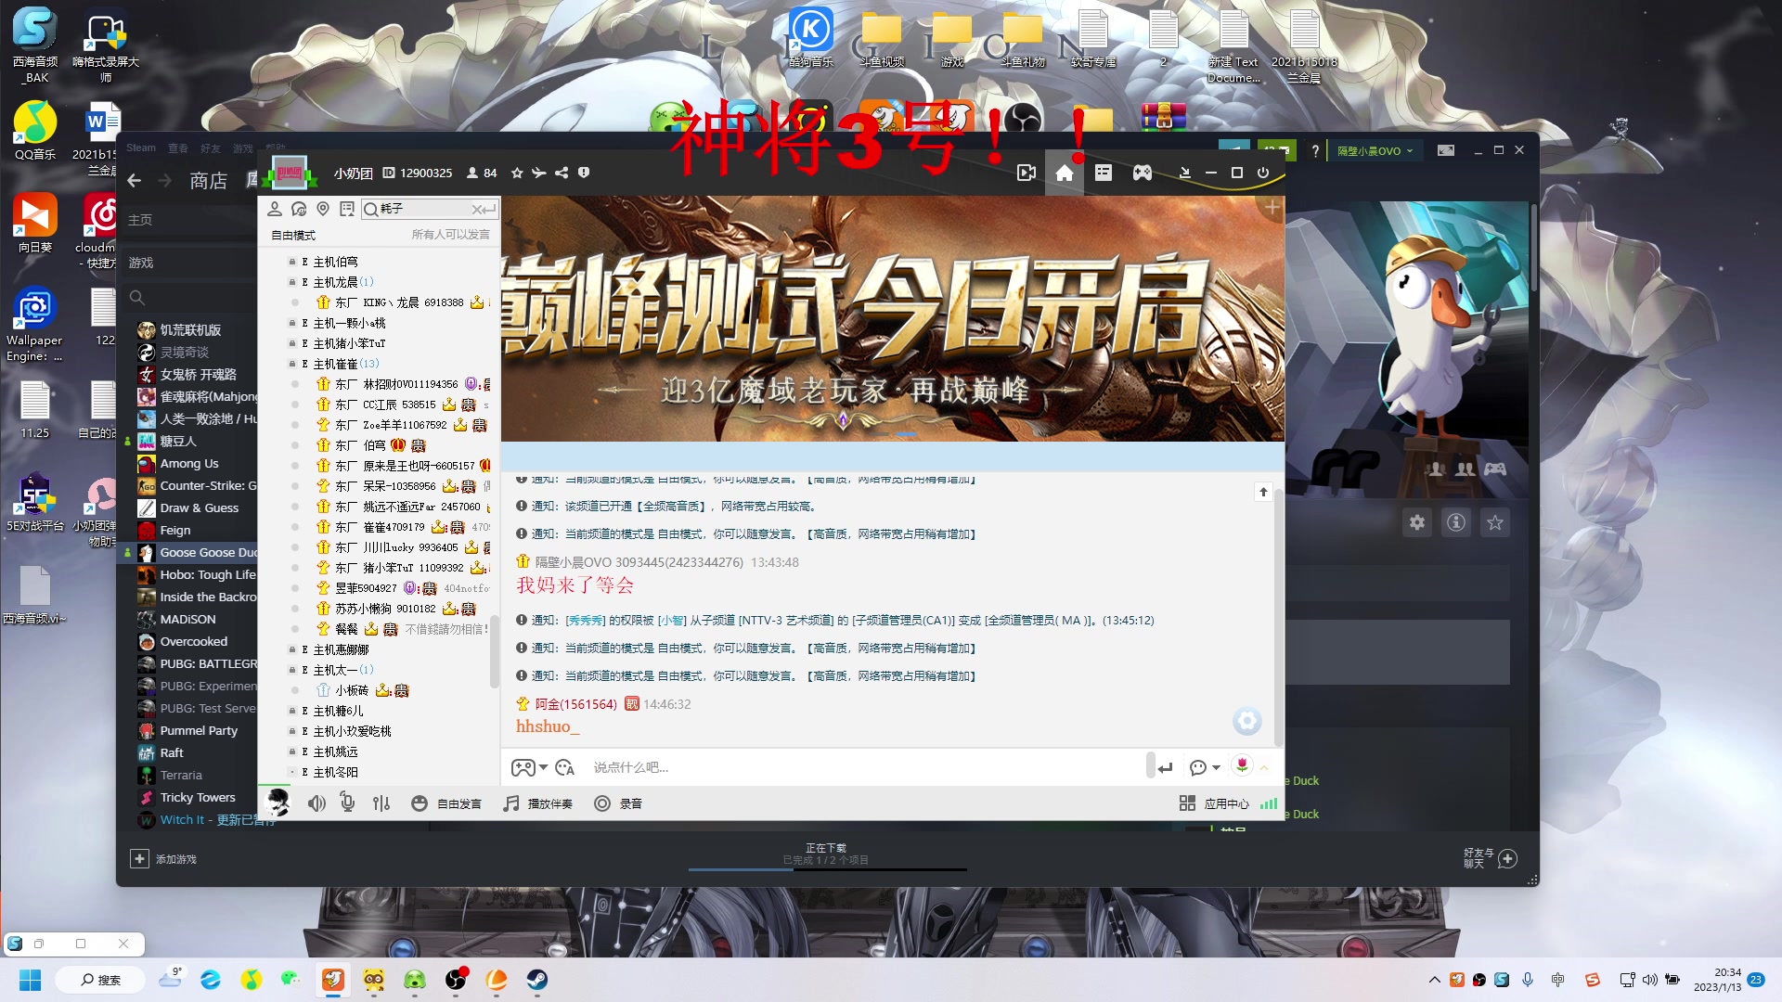Open the YY channel template list icon

1103,173
